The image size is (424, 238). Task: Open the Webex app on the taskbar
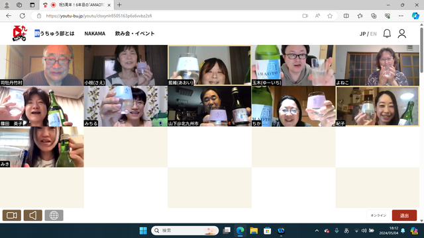point(281,231)
